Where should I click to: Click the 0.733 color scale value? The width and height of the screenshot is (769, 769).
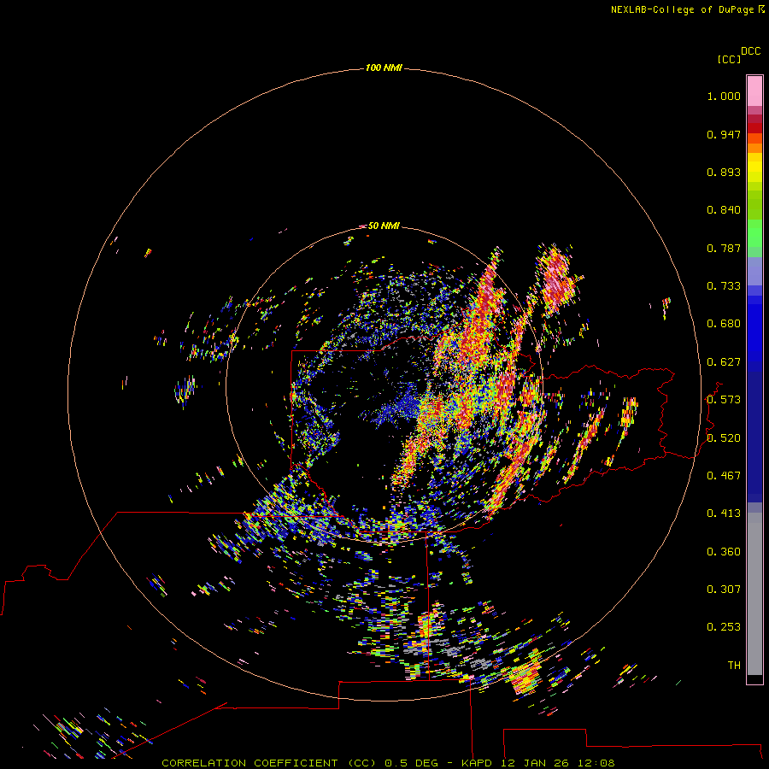click(x=724, y=286)
